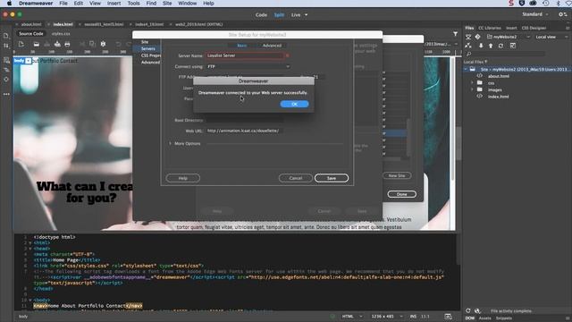The image size is (572, 322).
Task: Click the Root Directory field
Action: click(244, 120)
